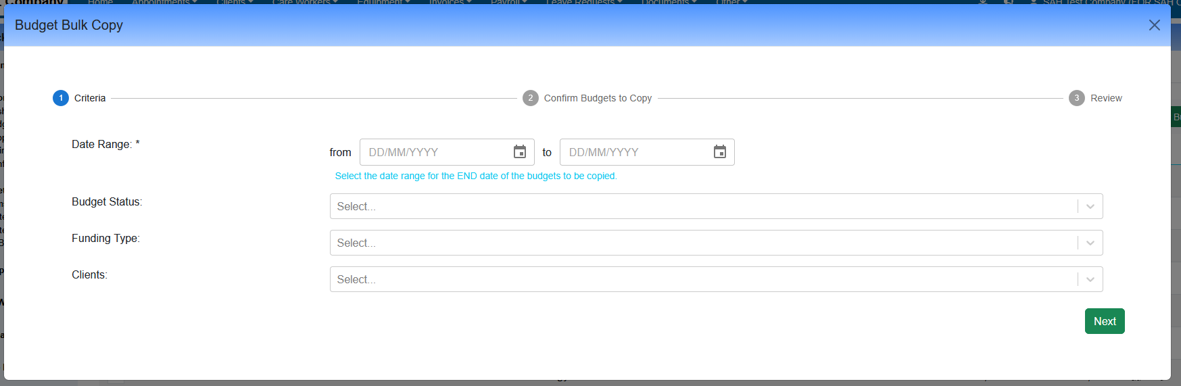Click the step 3 number circle

[x=1077, y=98]
